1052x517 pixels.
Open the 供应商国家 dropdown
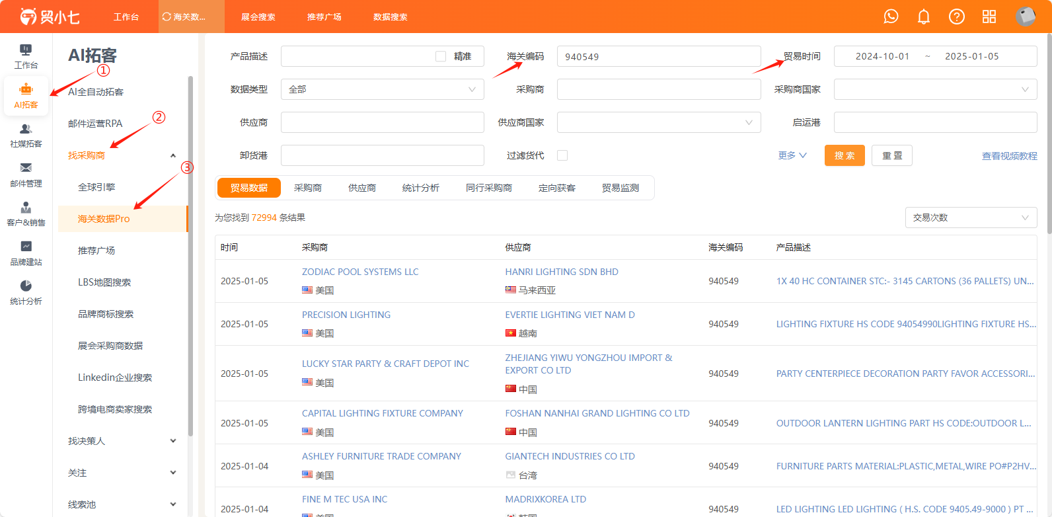(x=659, y=122)
